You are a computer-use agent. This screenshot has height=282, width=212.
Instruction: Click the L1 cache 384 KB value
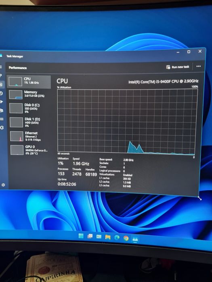[127, 178]
